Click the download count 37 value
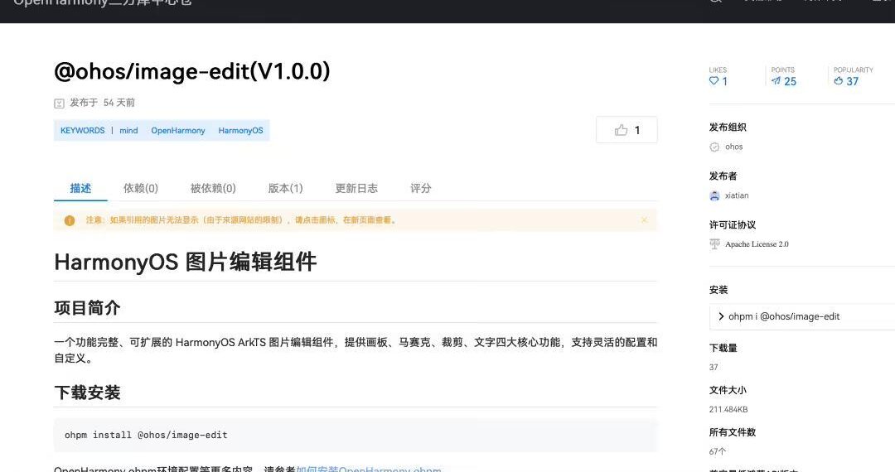Image resolution: width=895 pixels, height=472 pixels. [x=714, y=367]
